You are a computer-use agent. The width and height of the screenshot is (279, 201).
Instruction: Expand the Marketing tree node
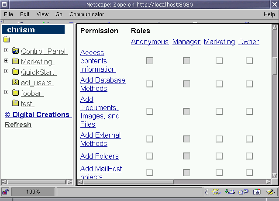pyautogui.click(x=6, y=61)
